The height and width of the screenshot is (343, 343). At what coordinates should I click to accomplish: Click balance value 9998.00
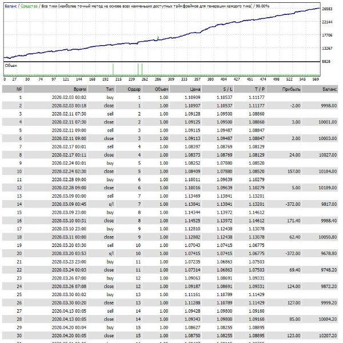pos(329,106)
